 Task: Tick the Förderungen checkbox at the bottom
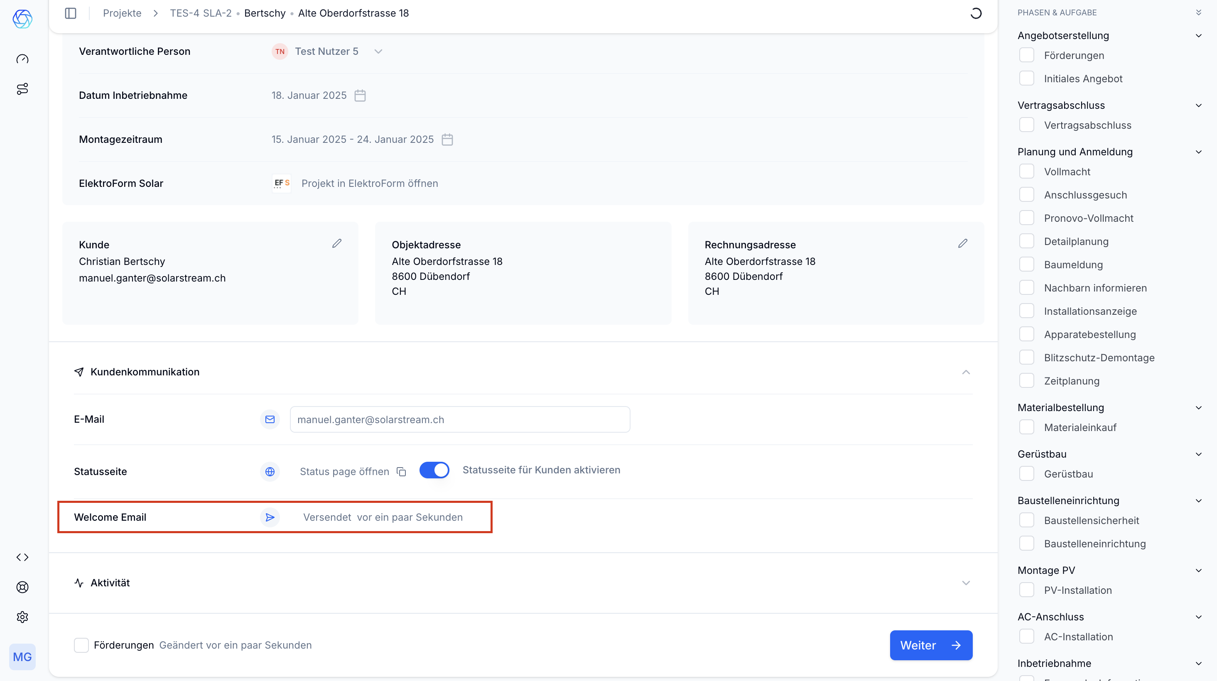coord(81,645)
